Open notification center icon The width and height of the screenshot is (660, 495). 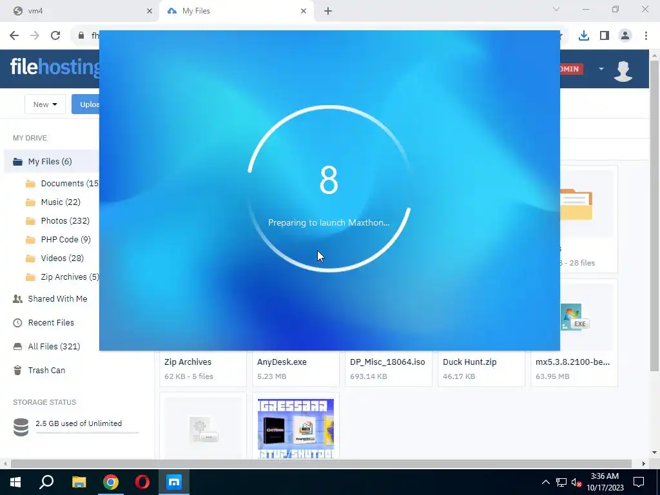tap(639, 482)
